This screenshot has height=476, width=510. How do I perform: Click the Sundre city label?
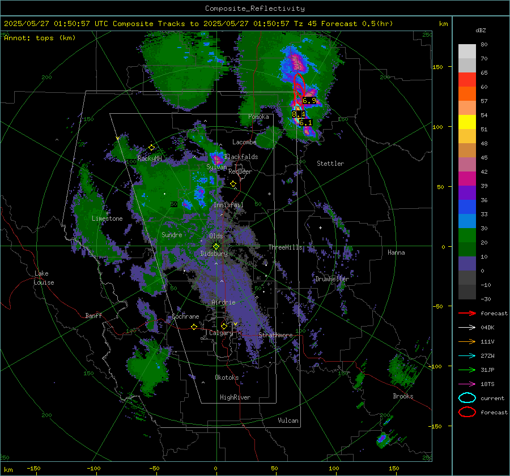pyautogui.click(x=172, y=234)
